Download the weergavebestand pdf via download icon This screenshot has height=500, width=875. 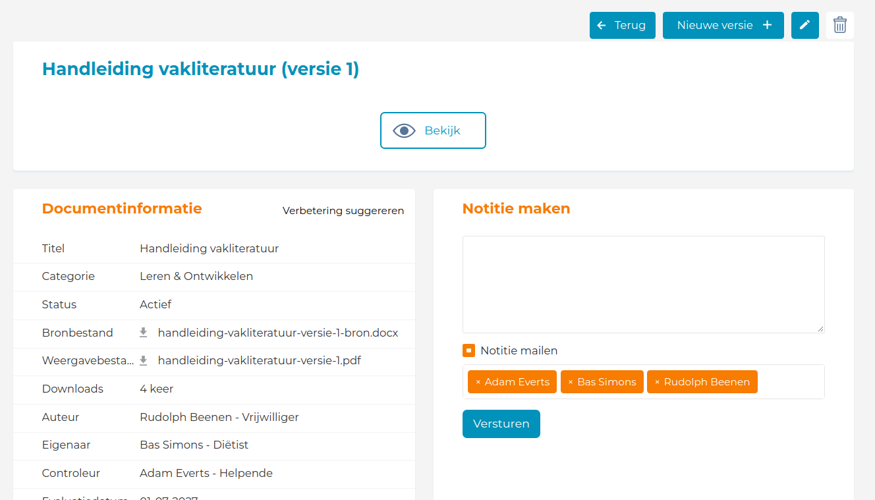coord(144,360)
